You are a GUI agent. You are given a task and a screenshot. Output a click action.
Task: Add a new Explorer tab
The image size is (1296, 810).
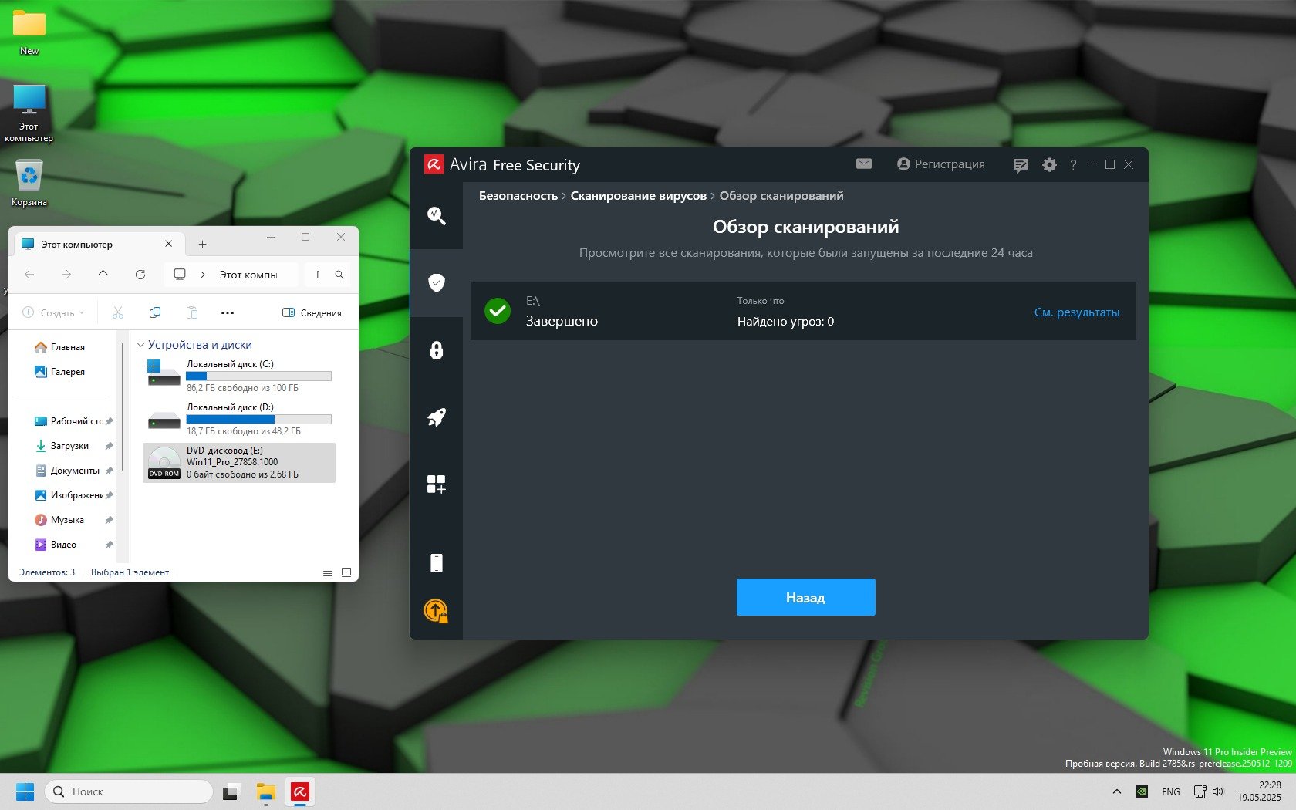[202, 245]
